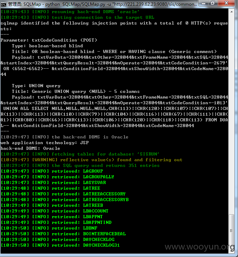Click retrieved table name DAYCHECKLOG

pyautogui.click(x=99, y=240)
